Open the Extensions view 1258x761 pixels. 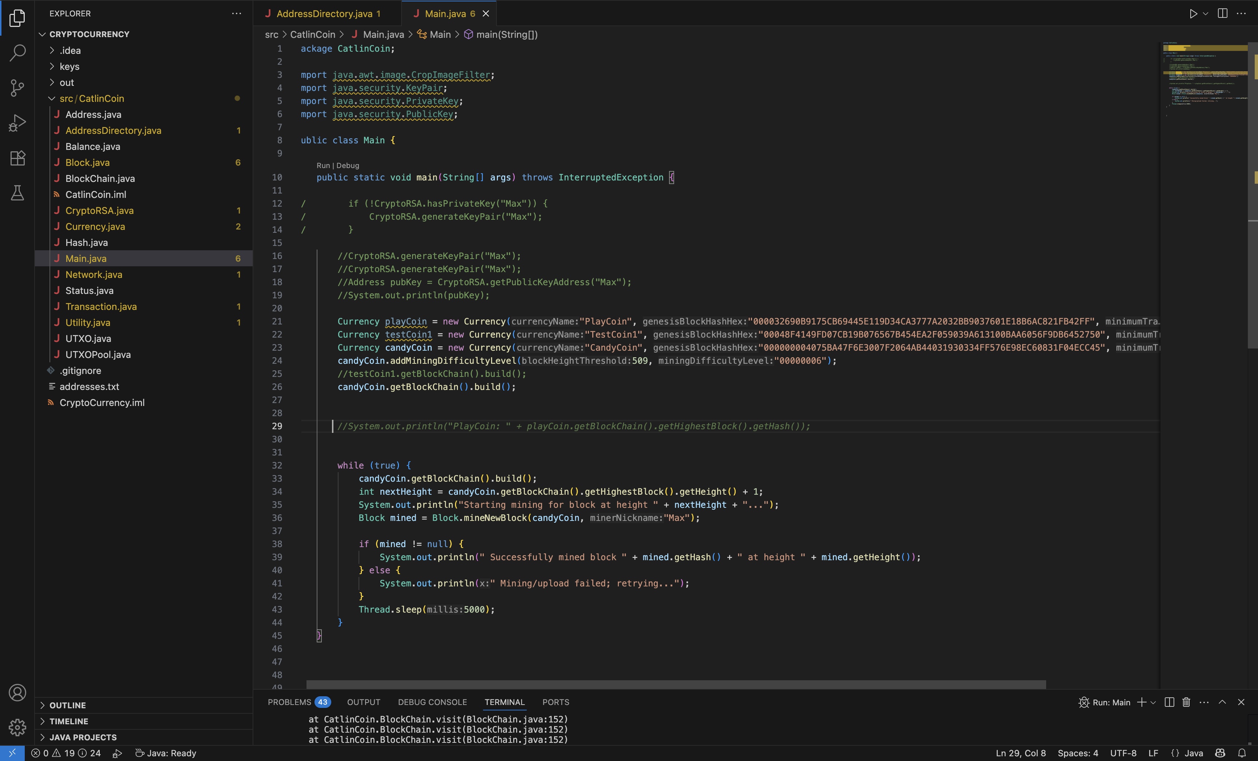(x=17, y=158)
